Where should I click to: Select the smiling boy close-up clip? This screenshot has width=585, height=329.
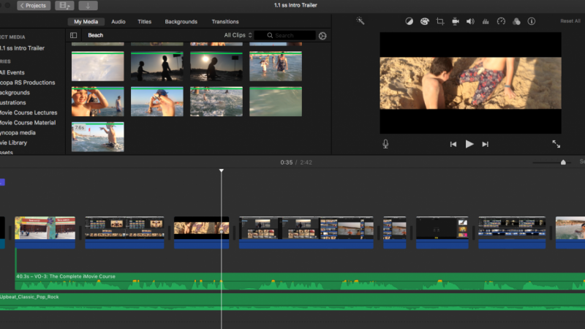pos(98,102)
